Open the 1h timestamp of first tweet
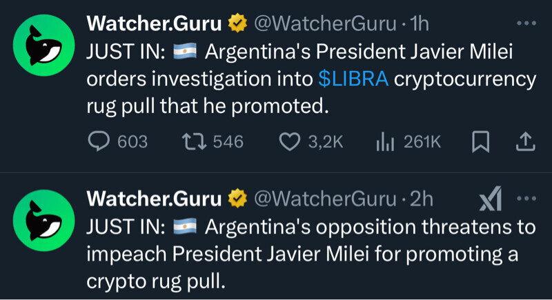This screenshot has height=300, width=552. 420,24
